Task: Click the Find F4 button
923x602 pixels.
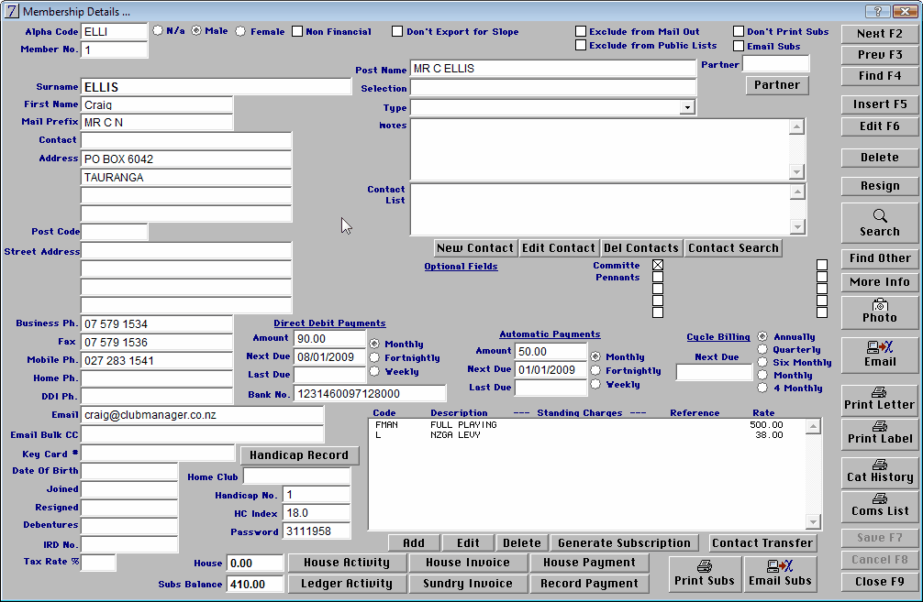Action: [x=880, y=76]
